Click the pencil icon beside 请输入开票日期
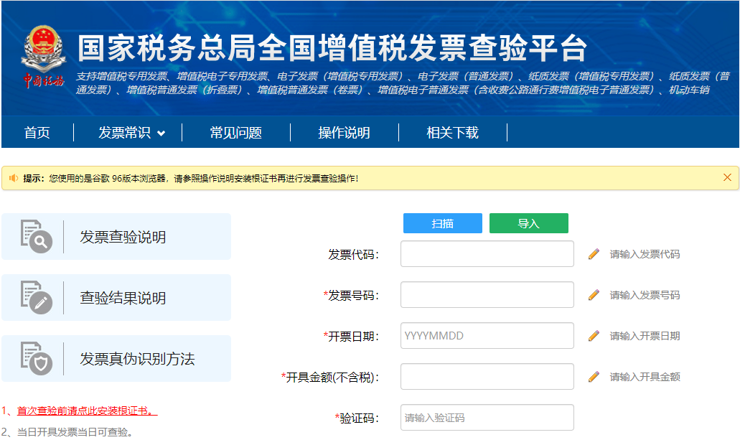The height and width of the screenshot is (445, 740). (594, 335)
